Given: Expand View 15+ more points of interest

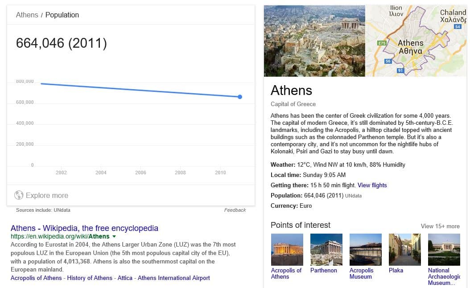Looking at the screenshot, I should [440, 226].
